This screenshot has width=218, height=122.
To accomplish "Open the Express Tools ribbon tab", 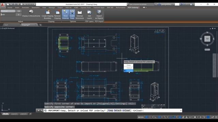I will click(85, 7).
